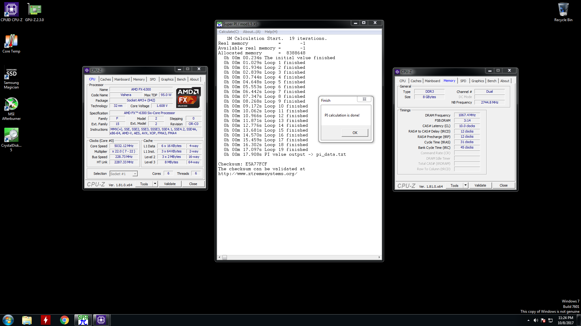
Task: Switch to the Memory tab in left CPU-Z
Action: click(x=139, y=79)
